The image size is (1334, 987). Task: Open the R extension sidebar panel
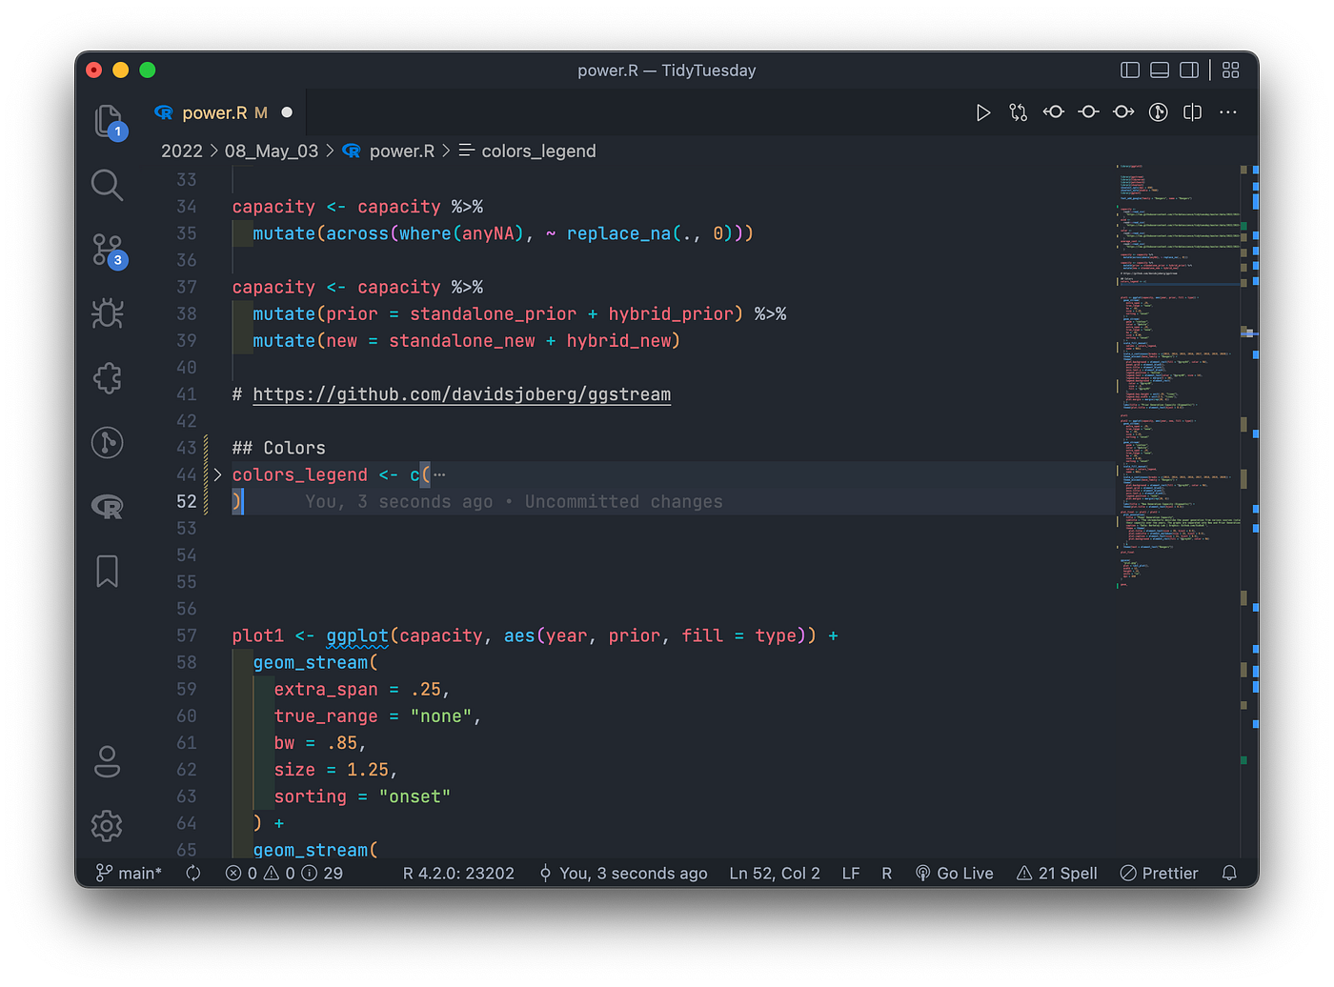click(x=107, y=506)
